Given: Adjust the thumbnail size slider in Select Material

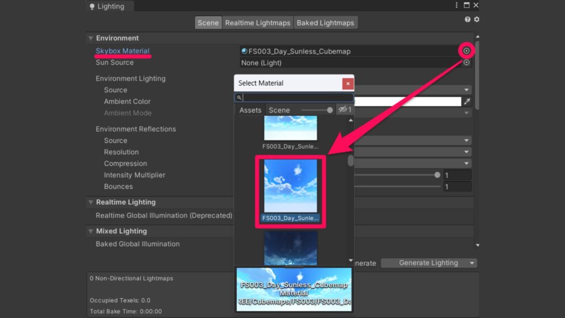Looking at the screenshot, I should [329, 110].
